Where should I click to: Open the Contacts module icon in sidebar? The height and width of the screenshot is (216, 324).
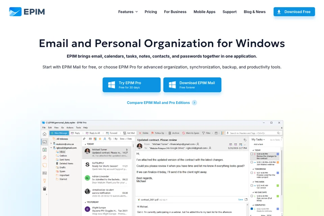[45, 173]
